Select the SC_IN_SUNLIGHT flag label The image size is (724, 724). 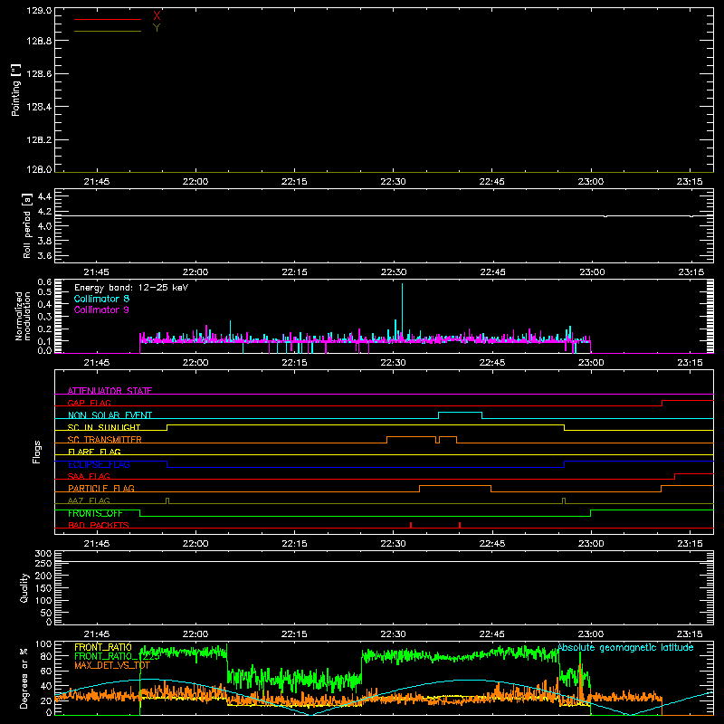pyautogui.click(x=104, y=427)
